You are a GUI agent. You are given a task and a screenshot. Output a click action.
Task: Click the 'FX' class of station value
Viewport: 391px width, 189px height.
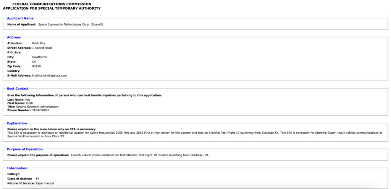tap(38, 179)
